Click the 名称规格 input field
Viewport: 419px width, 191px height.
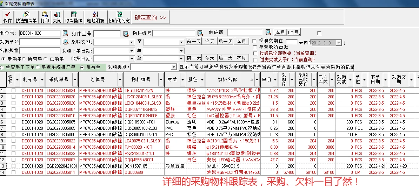tap(40, 51)
